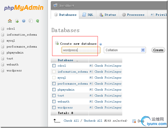Click privileges icon in test row
168x128 pixels.
(x=91, y=96)
